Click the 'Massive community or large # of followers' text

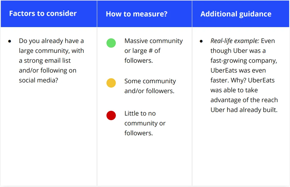coord(154,51)
